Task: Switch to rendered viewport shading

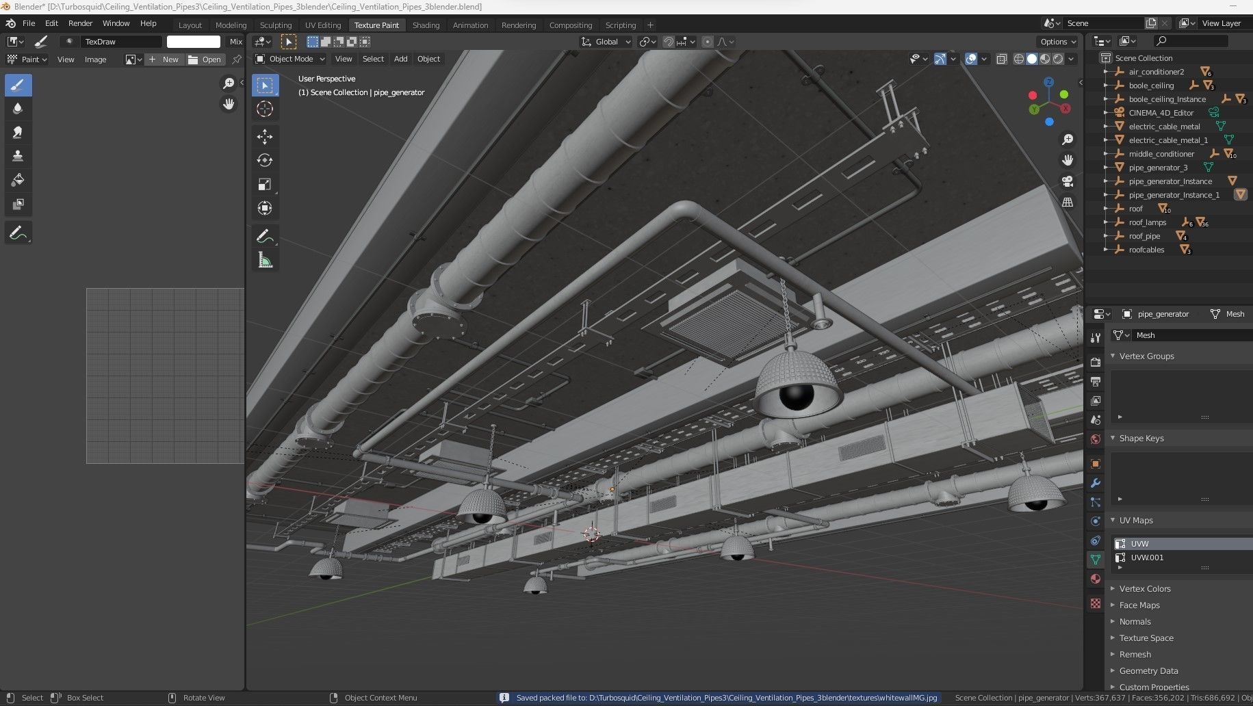Action: click(x=1058, y=59)
